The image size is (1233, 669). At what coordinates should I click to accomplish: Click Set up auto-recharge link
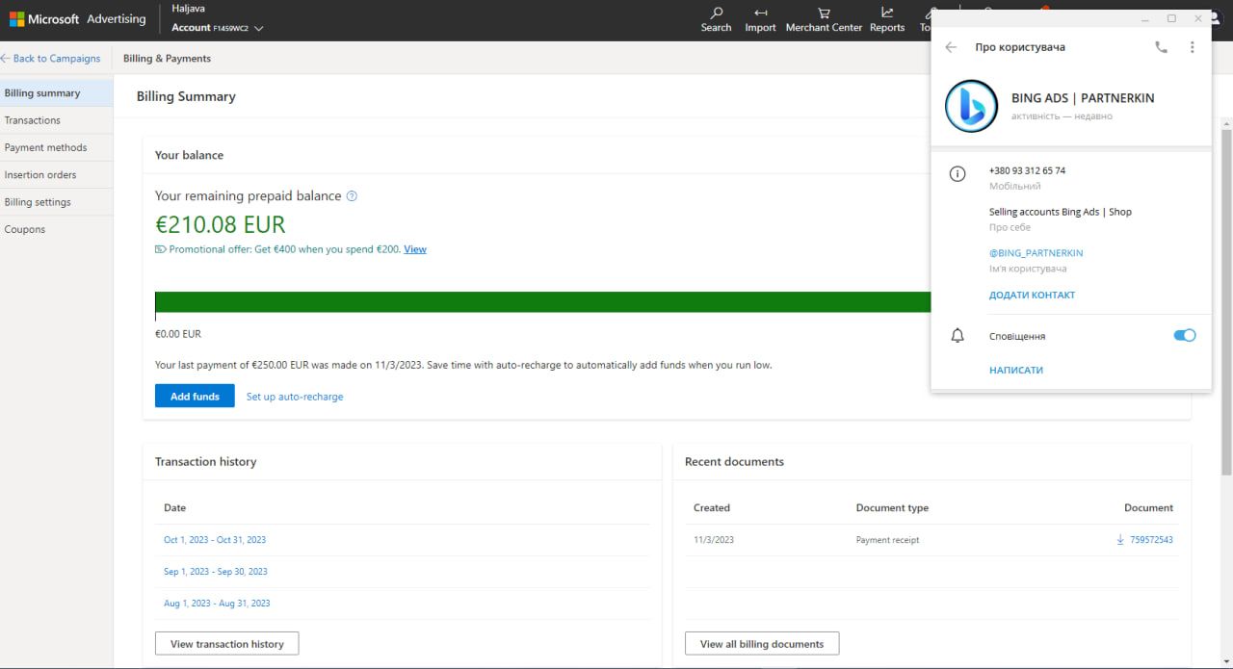coord(295,397)
